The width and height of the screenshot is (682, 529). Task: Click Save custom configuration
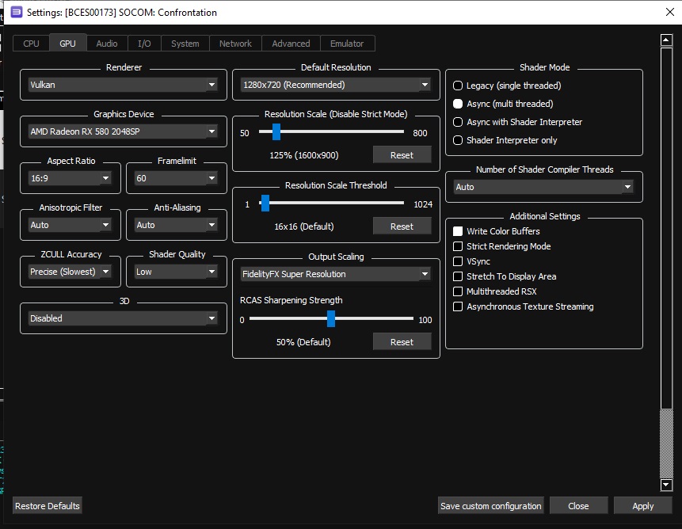[490, 505]
